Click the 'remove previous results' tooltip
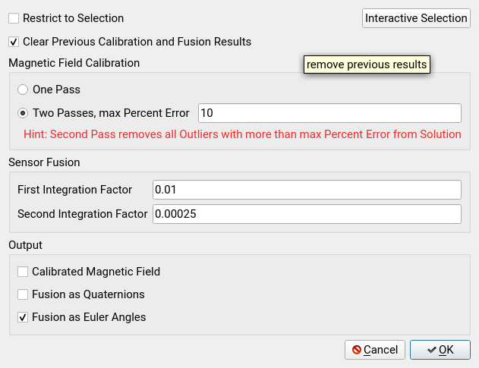The height and width of the screenshot is (368, 479). click(x=367, y=64)
